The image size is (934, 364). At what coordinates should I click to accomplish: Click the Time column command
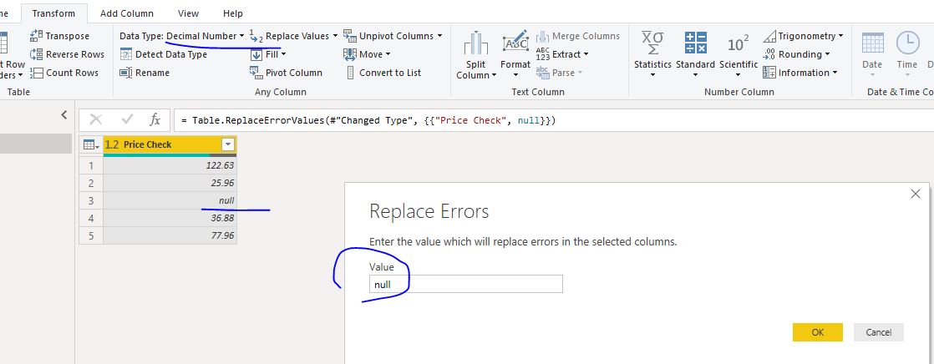point(907,55)
